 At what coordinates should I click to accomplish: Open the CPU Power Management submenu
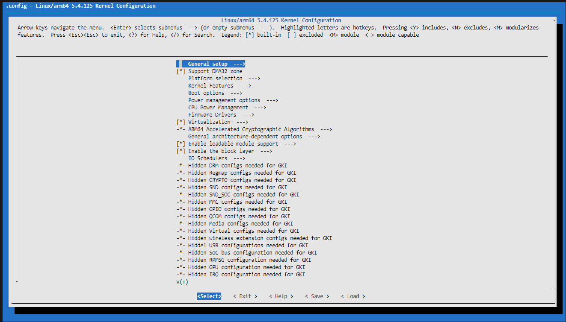point(227,108)
